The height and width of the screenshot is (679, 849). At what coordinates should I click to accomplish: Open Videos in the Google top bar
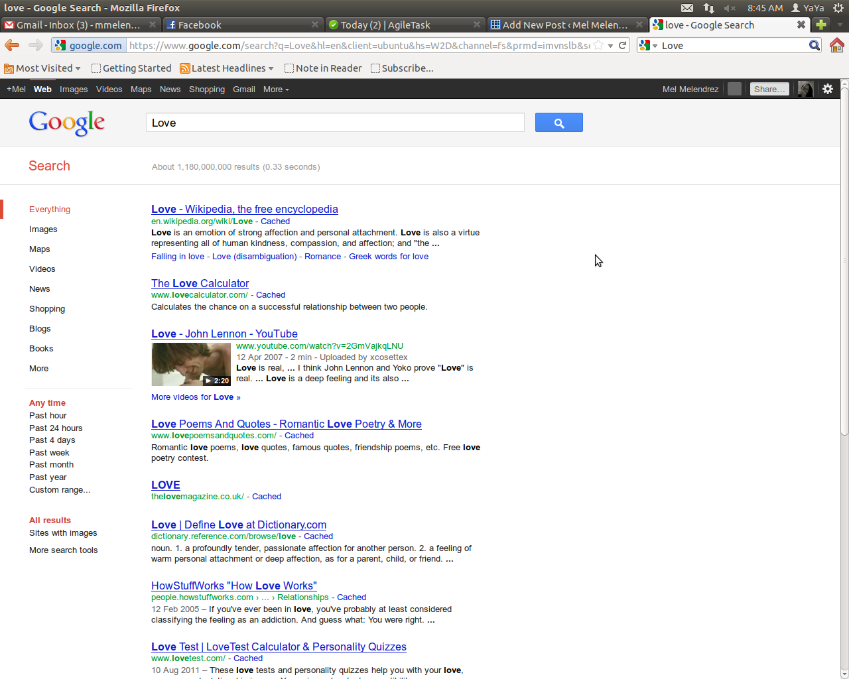pos(109,89)
